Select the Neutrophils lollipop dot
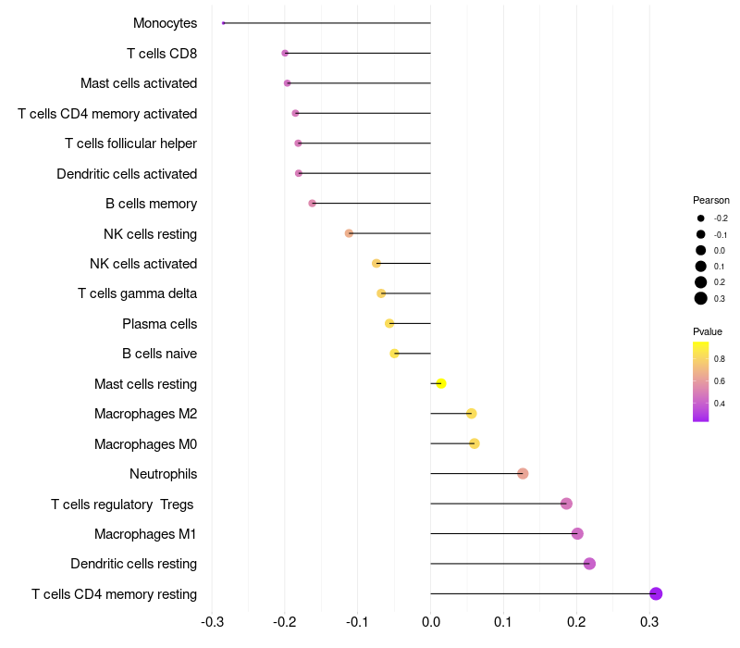Screen dimensions: 740x648 [x=523, y=474]
